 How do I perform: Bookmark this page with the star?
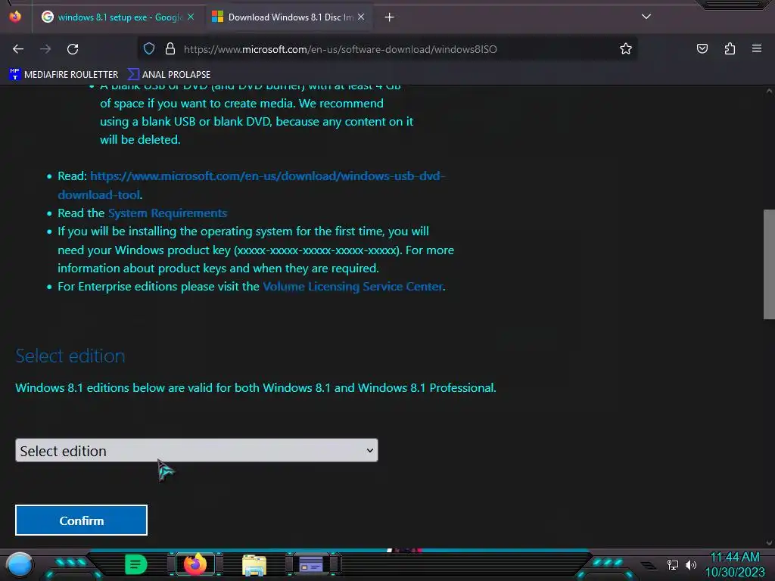pyautogui.click(x=626, y=49)
